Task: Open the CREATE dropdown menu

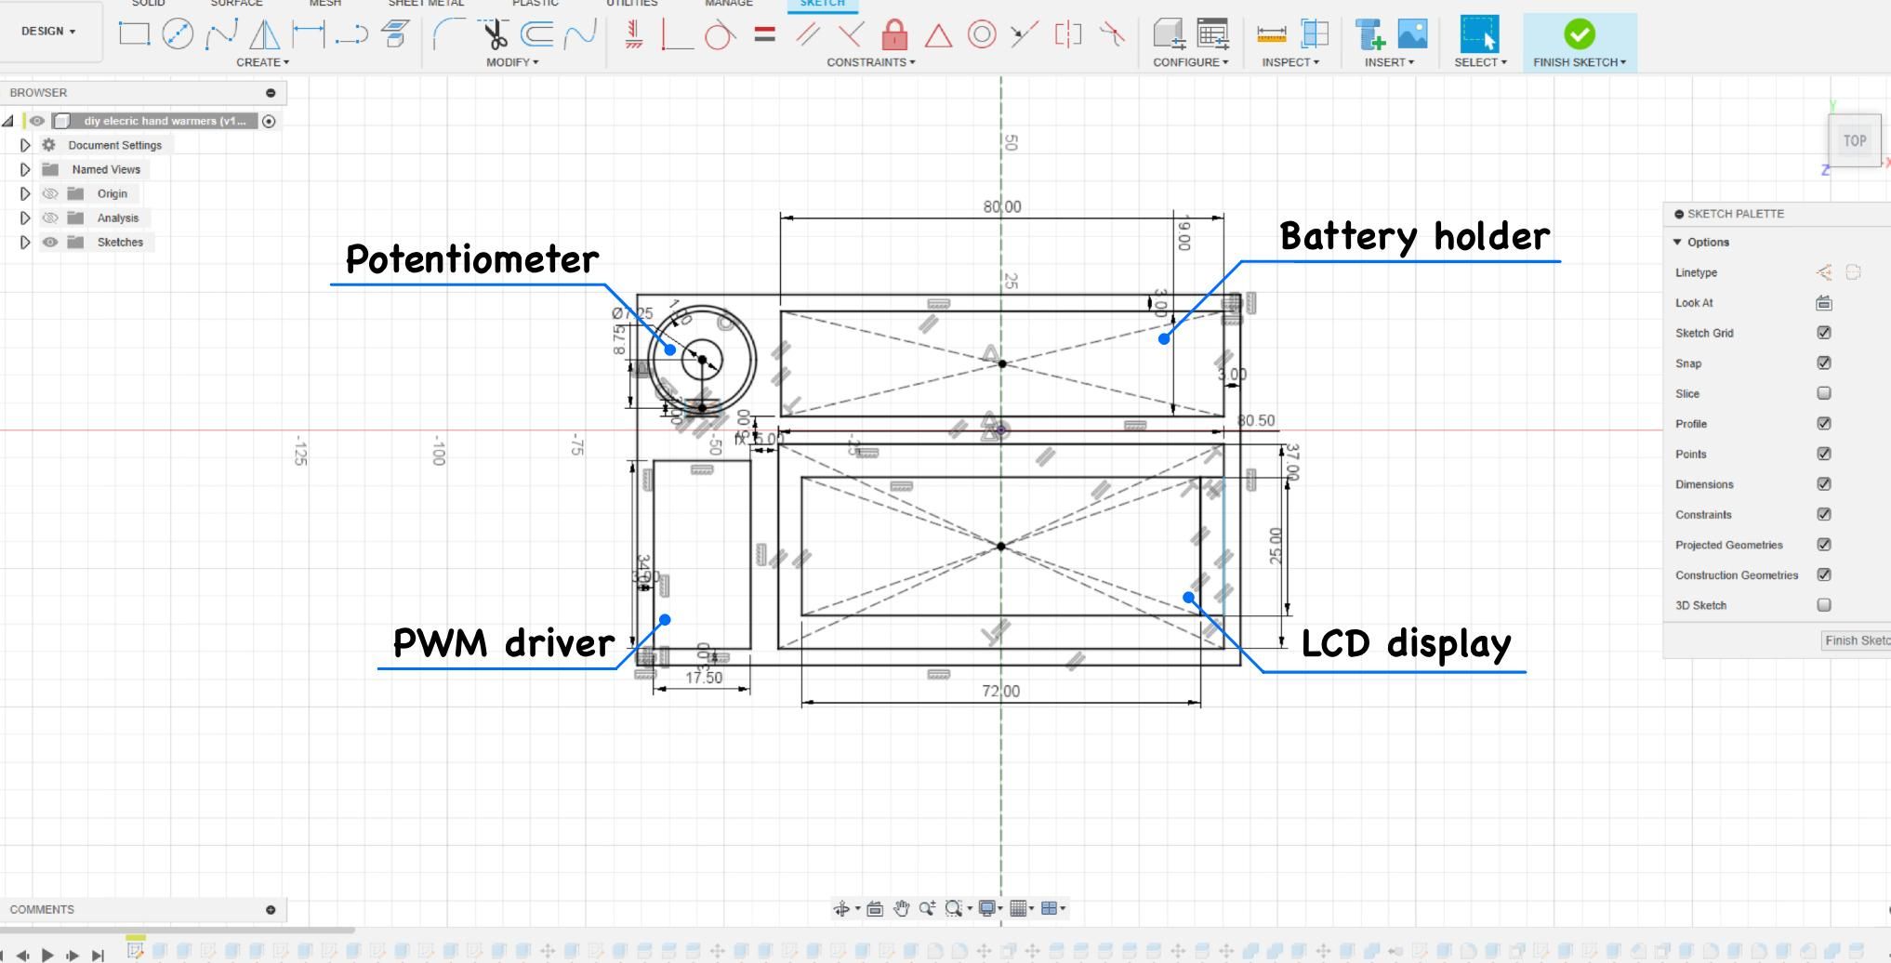Action: (263, 62)
